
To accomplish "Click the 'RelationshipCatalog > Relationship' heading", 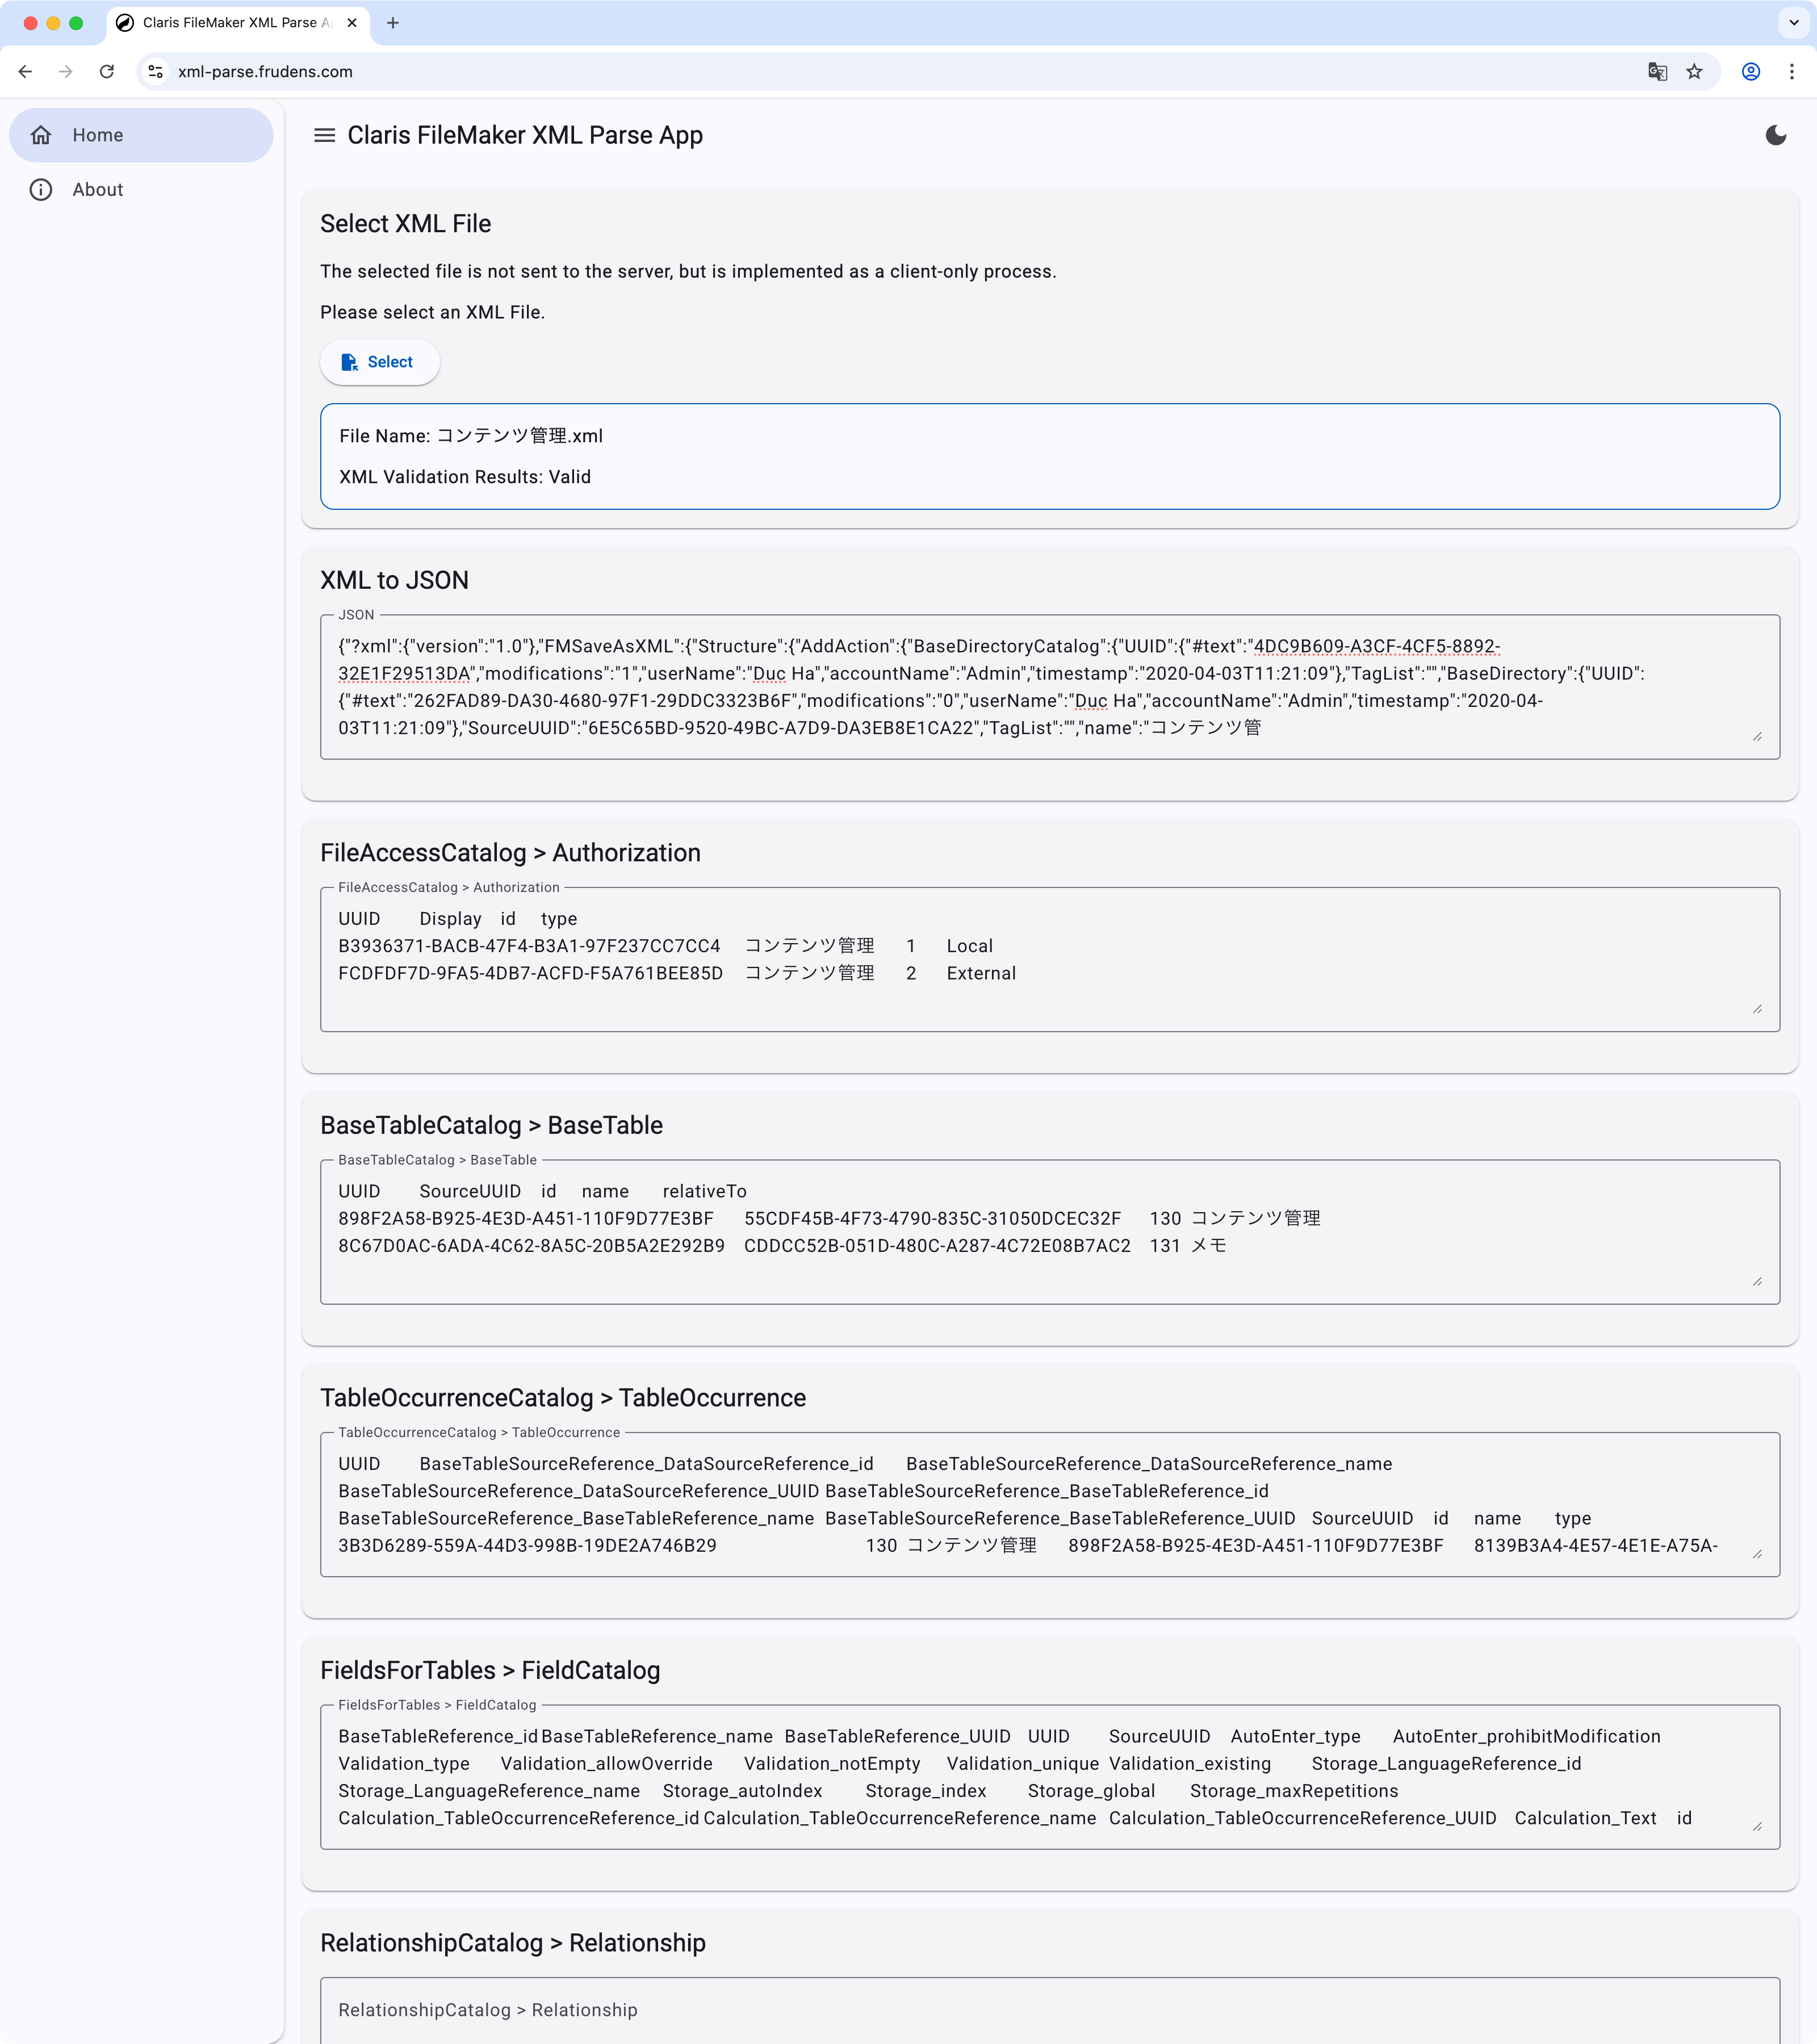I will click(x=513, y=1943).
